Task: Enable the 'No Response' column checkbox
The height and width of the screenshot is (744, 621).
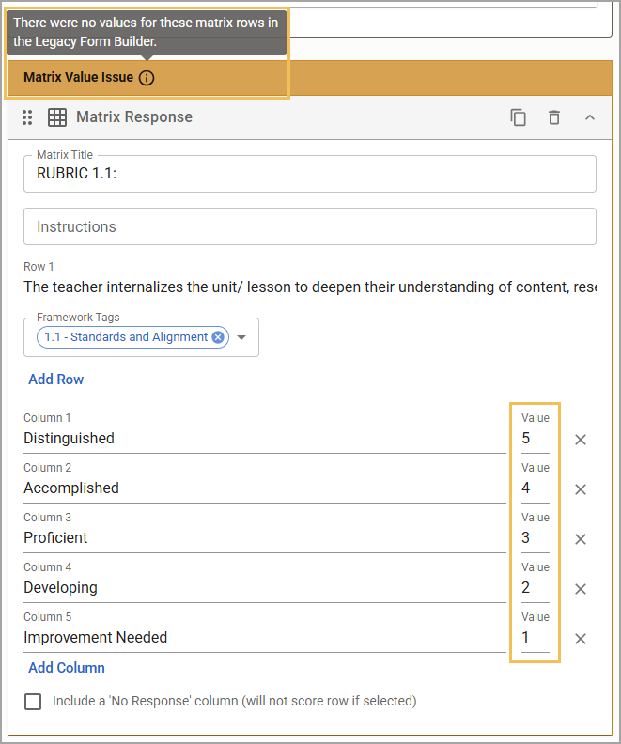Action: coord(33,702)
